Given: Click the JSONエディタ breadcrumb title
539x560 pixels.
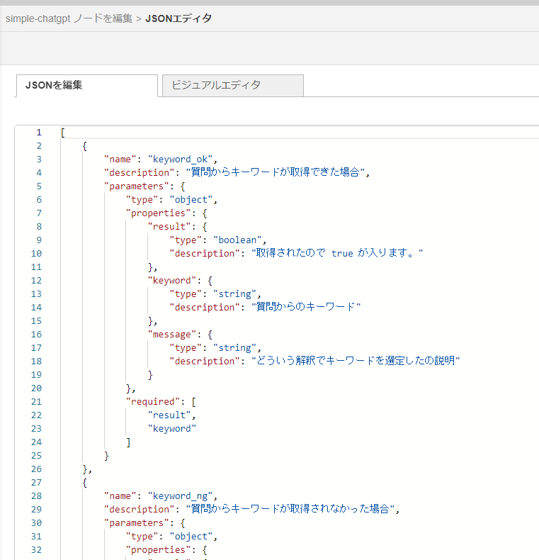Looking at the screenshot, I should (178, 18).
